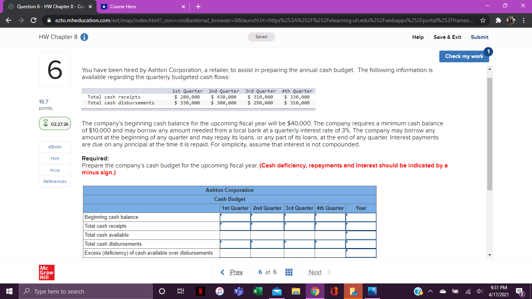This screenshot has height=299, width=532.
Task: Click Check my work
Action: [x=464, y=56]
